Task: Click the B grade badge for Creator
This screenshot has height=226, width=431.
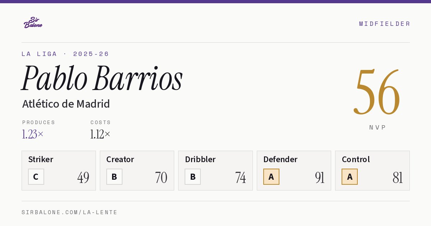Action: 114,176
